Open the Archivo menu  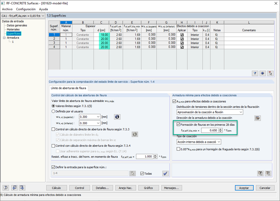pyautogui.click(x=7, y=9)
